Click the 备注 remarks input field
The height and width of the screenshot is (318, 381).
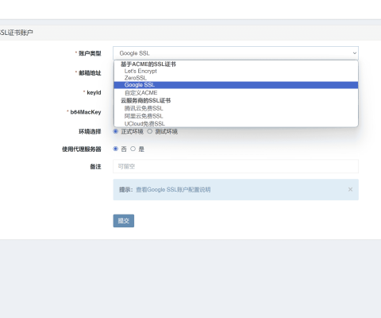(236, 166)
